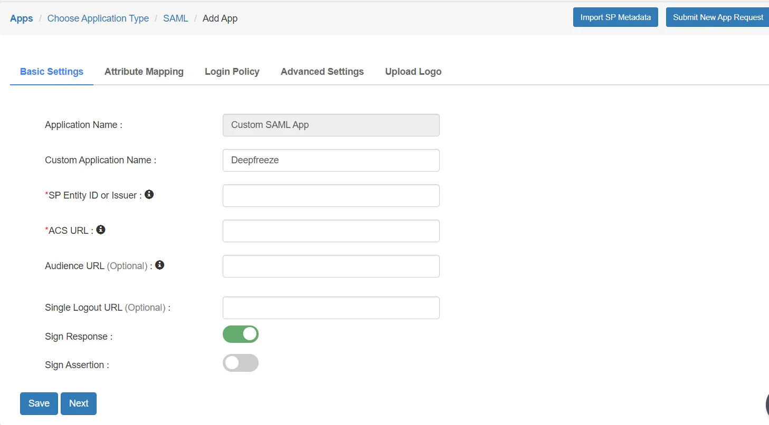Open the chat widget at bottom right
The image size is (769, 425).
(765, 404)
